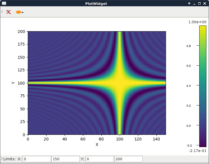Close the PlotWidget window
The image size is (209, 164).
coord(205,3)
